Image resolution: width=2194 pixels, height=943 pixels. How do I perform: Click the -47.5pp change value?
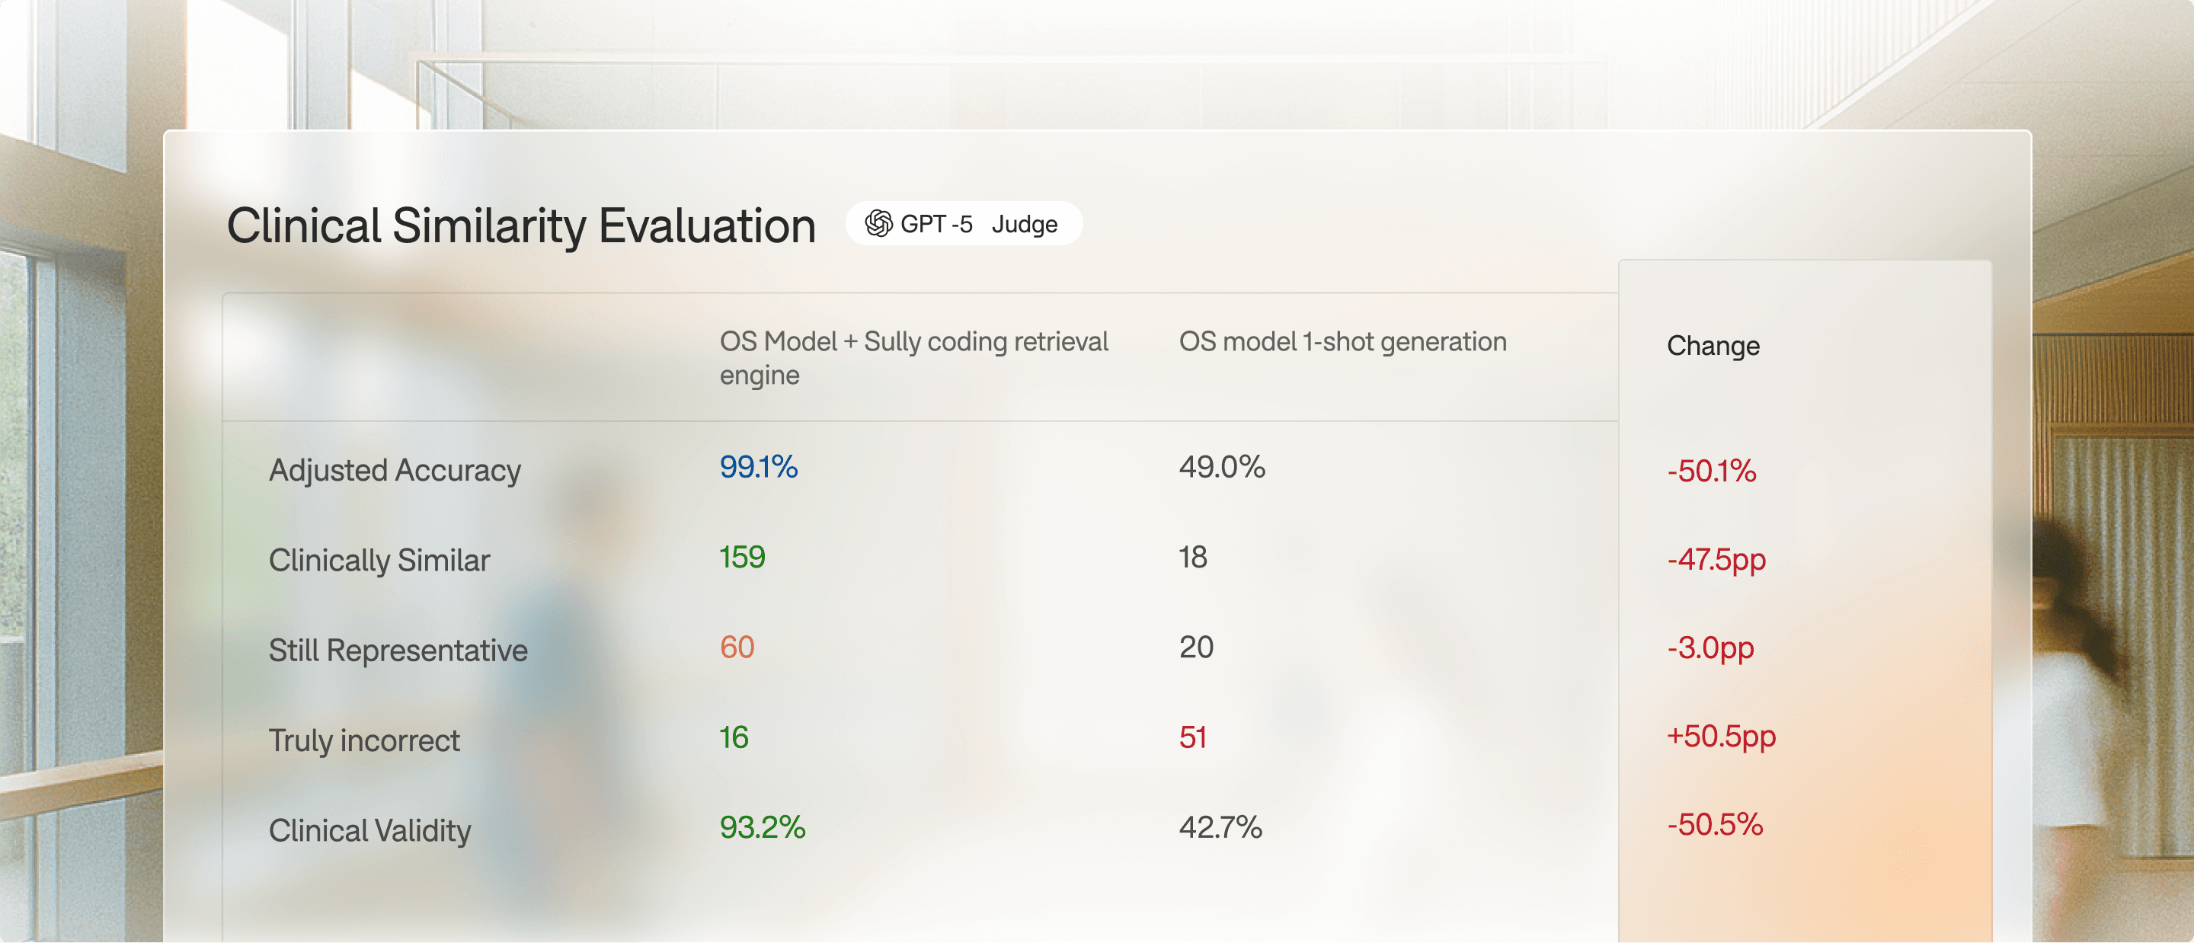click(x=1716, y=560)
